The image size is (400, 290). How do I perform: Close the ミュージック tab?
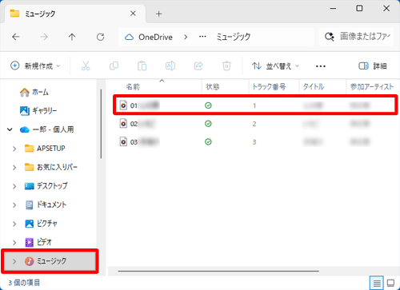coord(133,14)
